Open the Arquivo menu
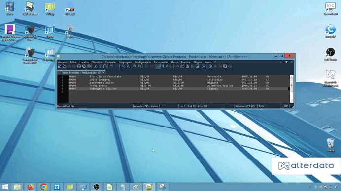The image size is (341, 191). 63,62
